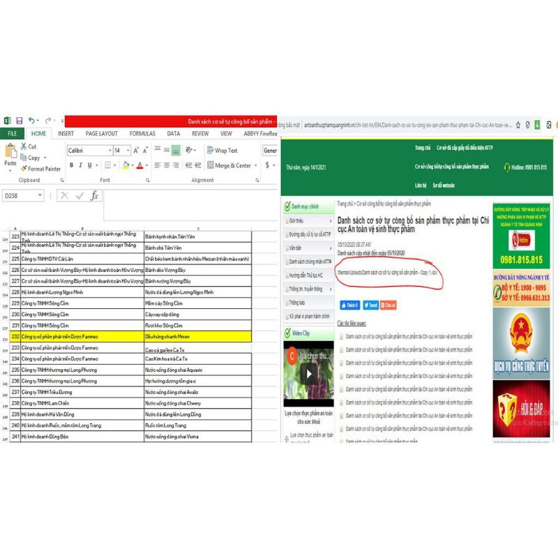The height and width of the screenshot is (558, 558).
Task: Toggle Center horizontal alignment
Action: click(x=167, y=165)
